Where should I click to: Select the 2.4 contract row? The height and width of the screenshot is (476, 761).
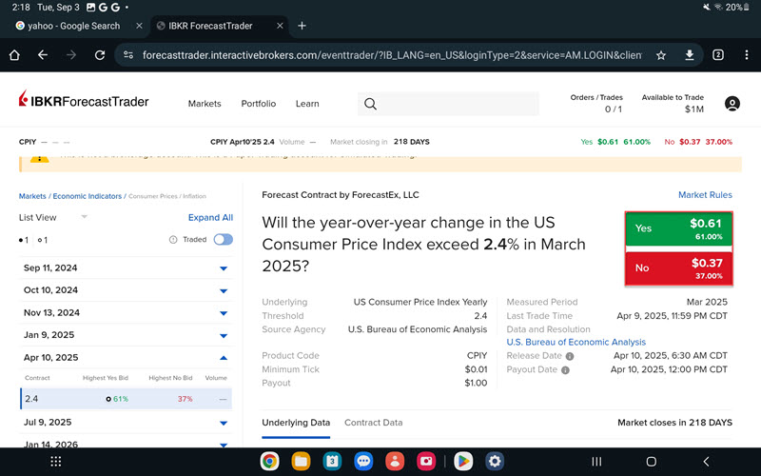tap(126, 399)
